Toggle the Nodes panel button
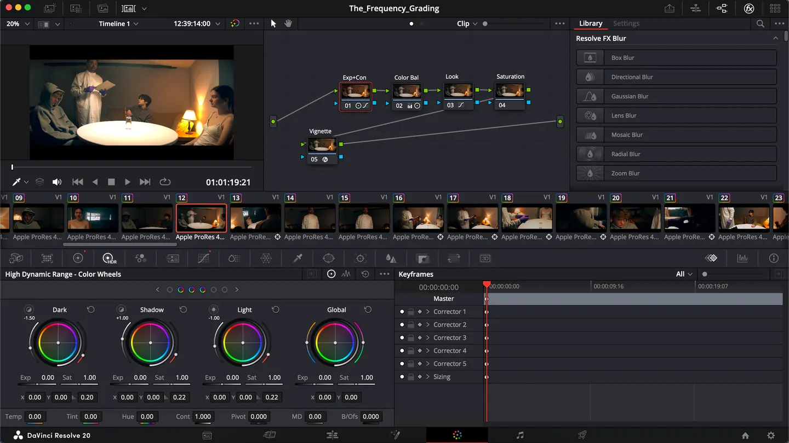The width and height of the screenshot is (789, 443). click(x=722, y=8)
